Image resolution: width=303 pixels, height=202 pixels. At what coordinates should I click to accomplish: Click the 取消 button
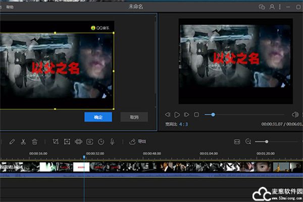134,117
